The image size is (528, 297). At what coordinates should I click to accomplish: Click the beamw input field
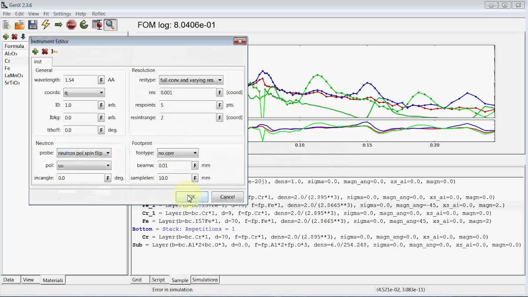174,165
